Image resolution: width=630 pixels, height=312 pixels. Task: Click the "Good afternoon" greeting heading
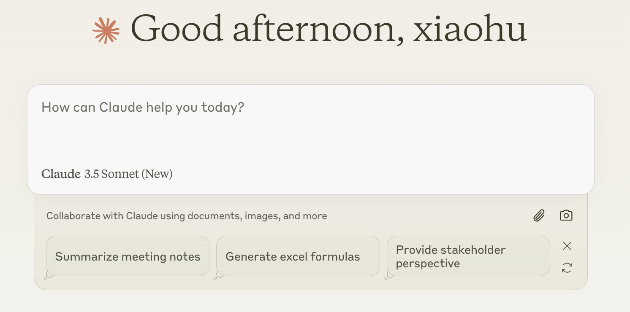[266, 30]
